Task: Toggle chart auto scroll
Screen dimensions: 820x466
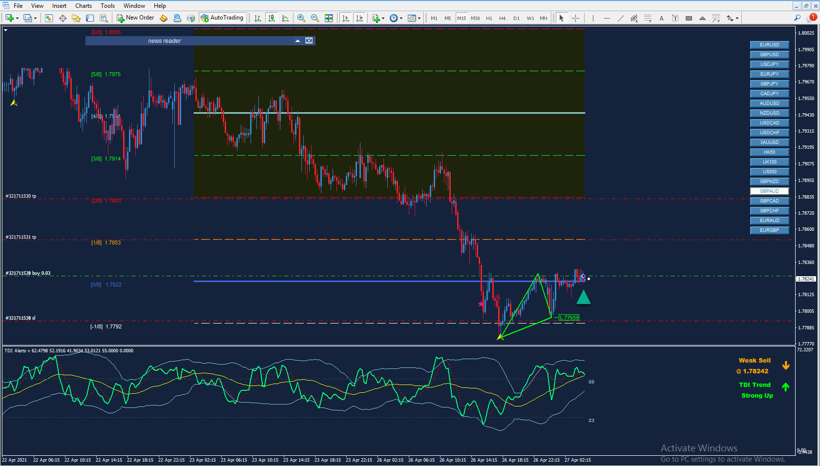Action: [346, 18]
